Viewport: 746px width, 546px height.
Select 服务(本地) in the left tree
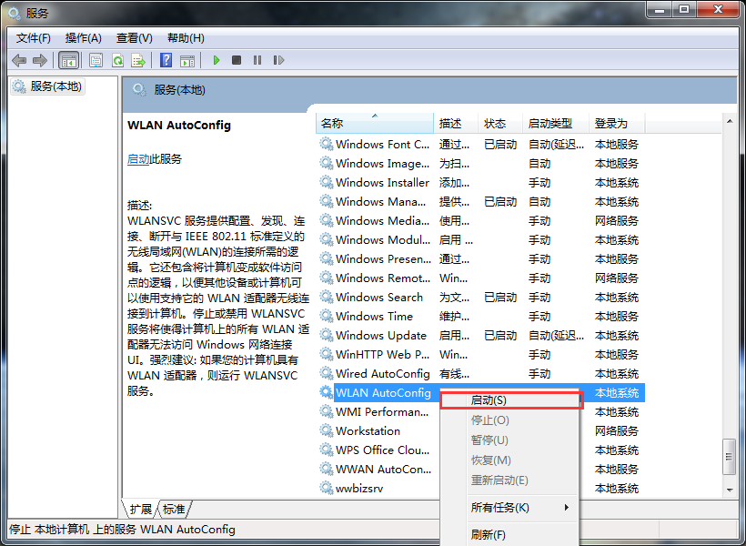pyautogui.click(x=55, y=86)
